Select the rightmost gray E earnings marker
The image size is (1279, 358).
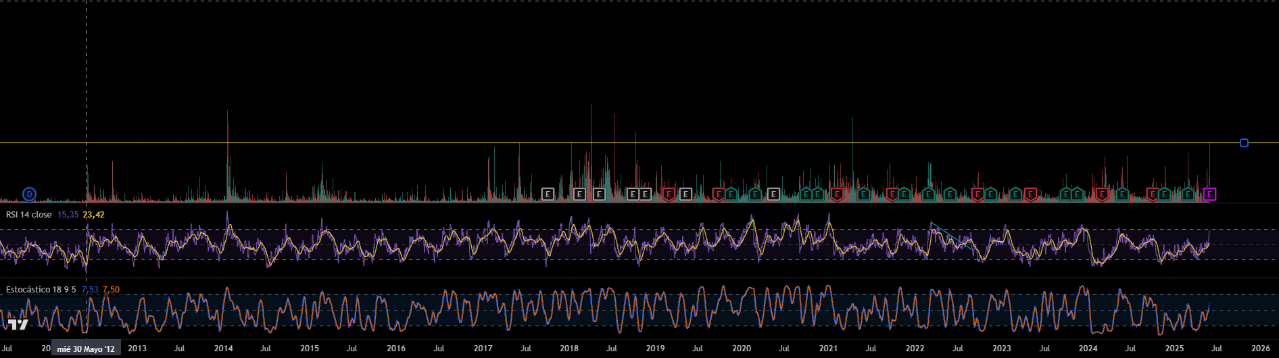pyautogui.click(x=773, y=195)
